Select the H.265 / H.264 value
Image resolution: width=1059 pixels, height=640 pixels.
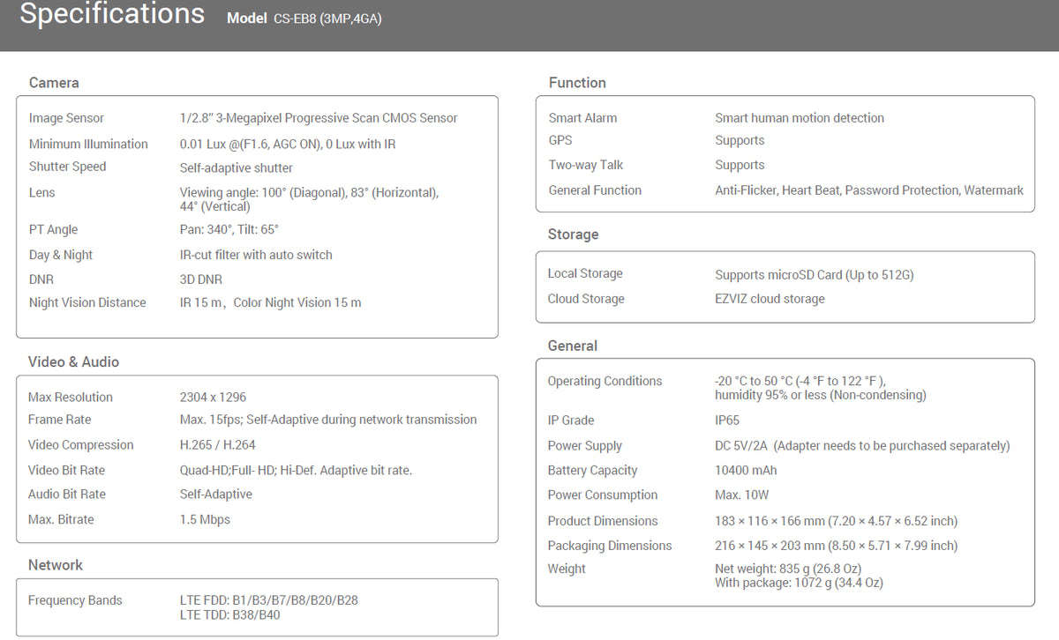[x=218, y=445]
